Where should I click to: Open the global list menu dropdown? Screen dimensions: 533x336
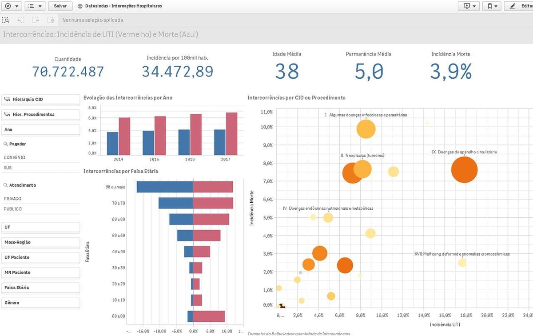coord(35,6)
